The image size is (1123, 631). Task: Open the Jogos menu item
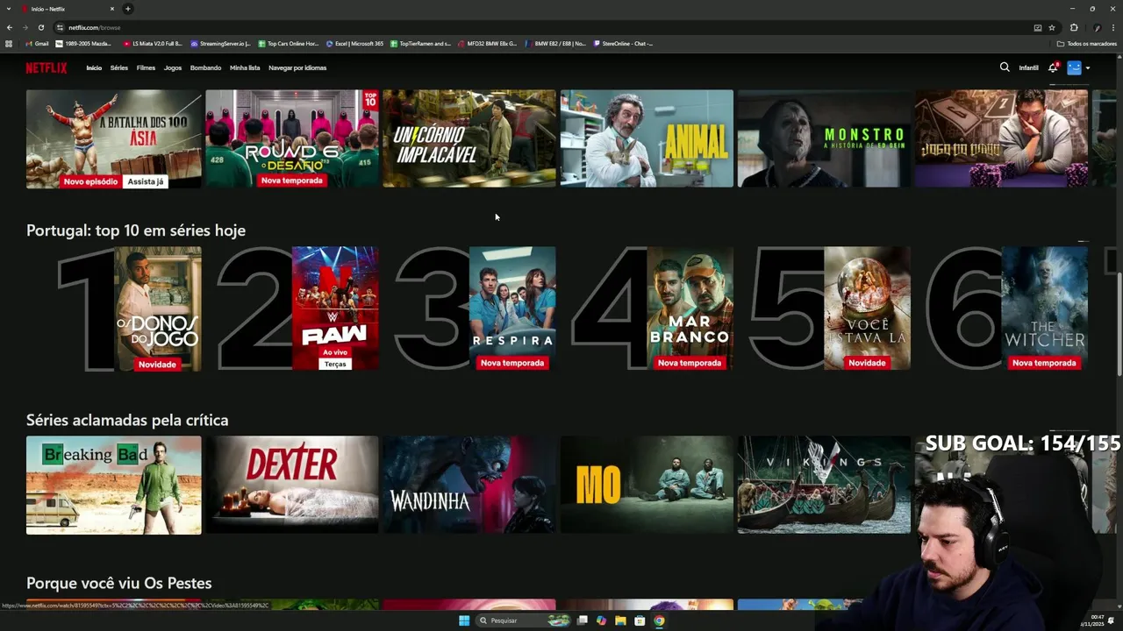(173, 67)
